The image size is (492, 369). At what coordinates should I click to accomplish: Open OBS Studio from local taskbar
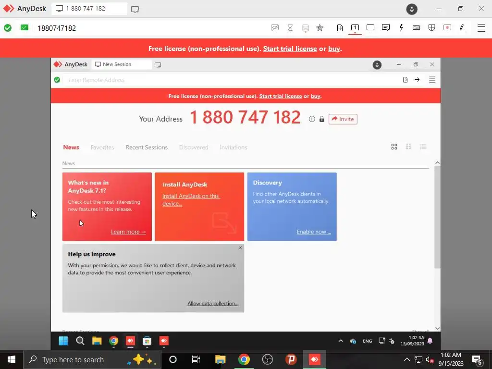point(267,359)
